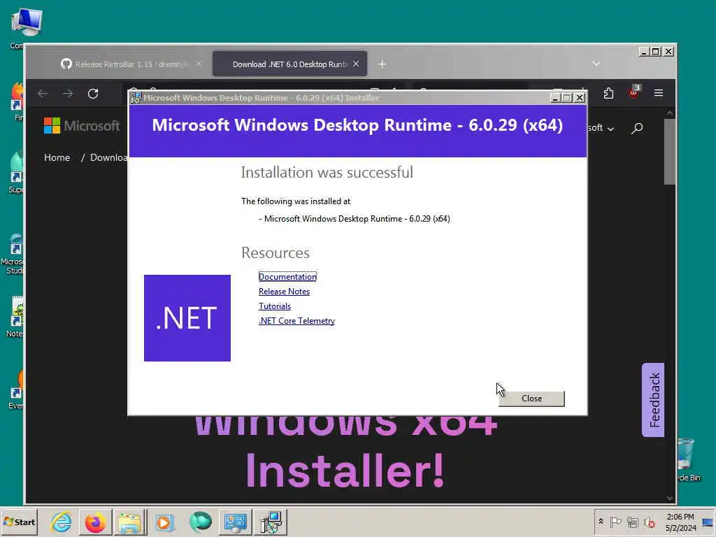Open the green globe app in taskbar
The width and height of the screenshot is (716, 537).
pos(200,522)
